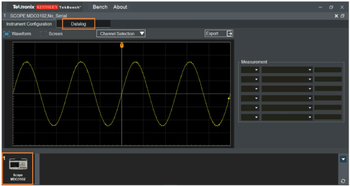
Task: Open third Measurement row's wide type dropdown
Action: [x=287, y=89]
